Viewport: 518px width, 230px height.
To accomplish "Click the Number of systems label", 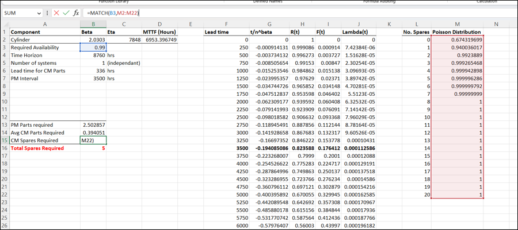I will click(x=44, y=63).
